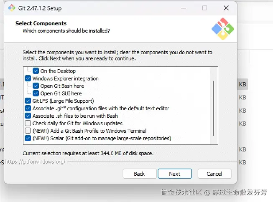Enable Check daily for Git updates

28,124
